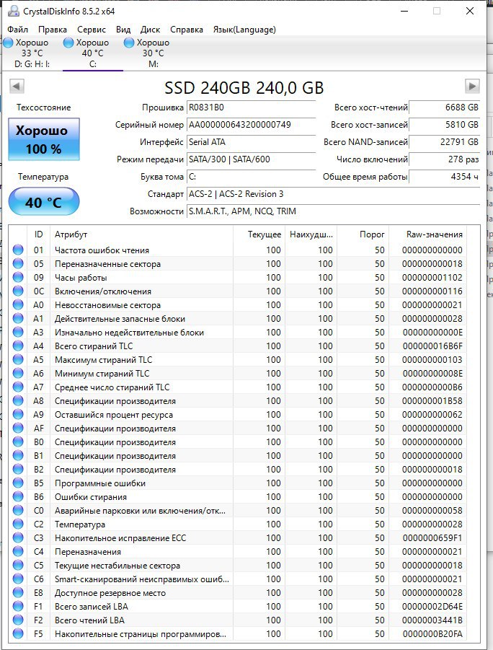Click the Стандарт field ACS-2 Revision 3
Screen dimensions: 493x650
[333, 194]
